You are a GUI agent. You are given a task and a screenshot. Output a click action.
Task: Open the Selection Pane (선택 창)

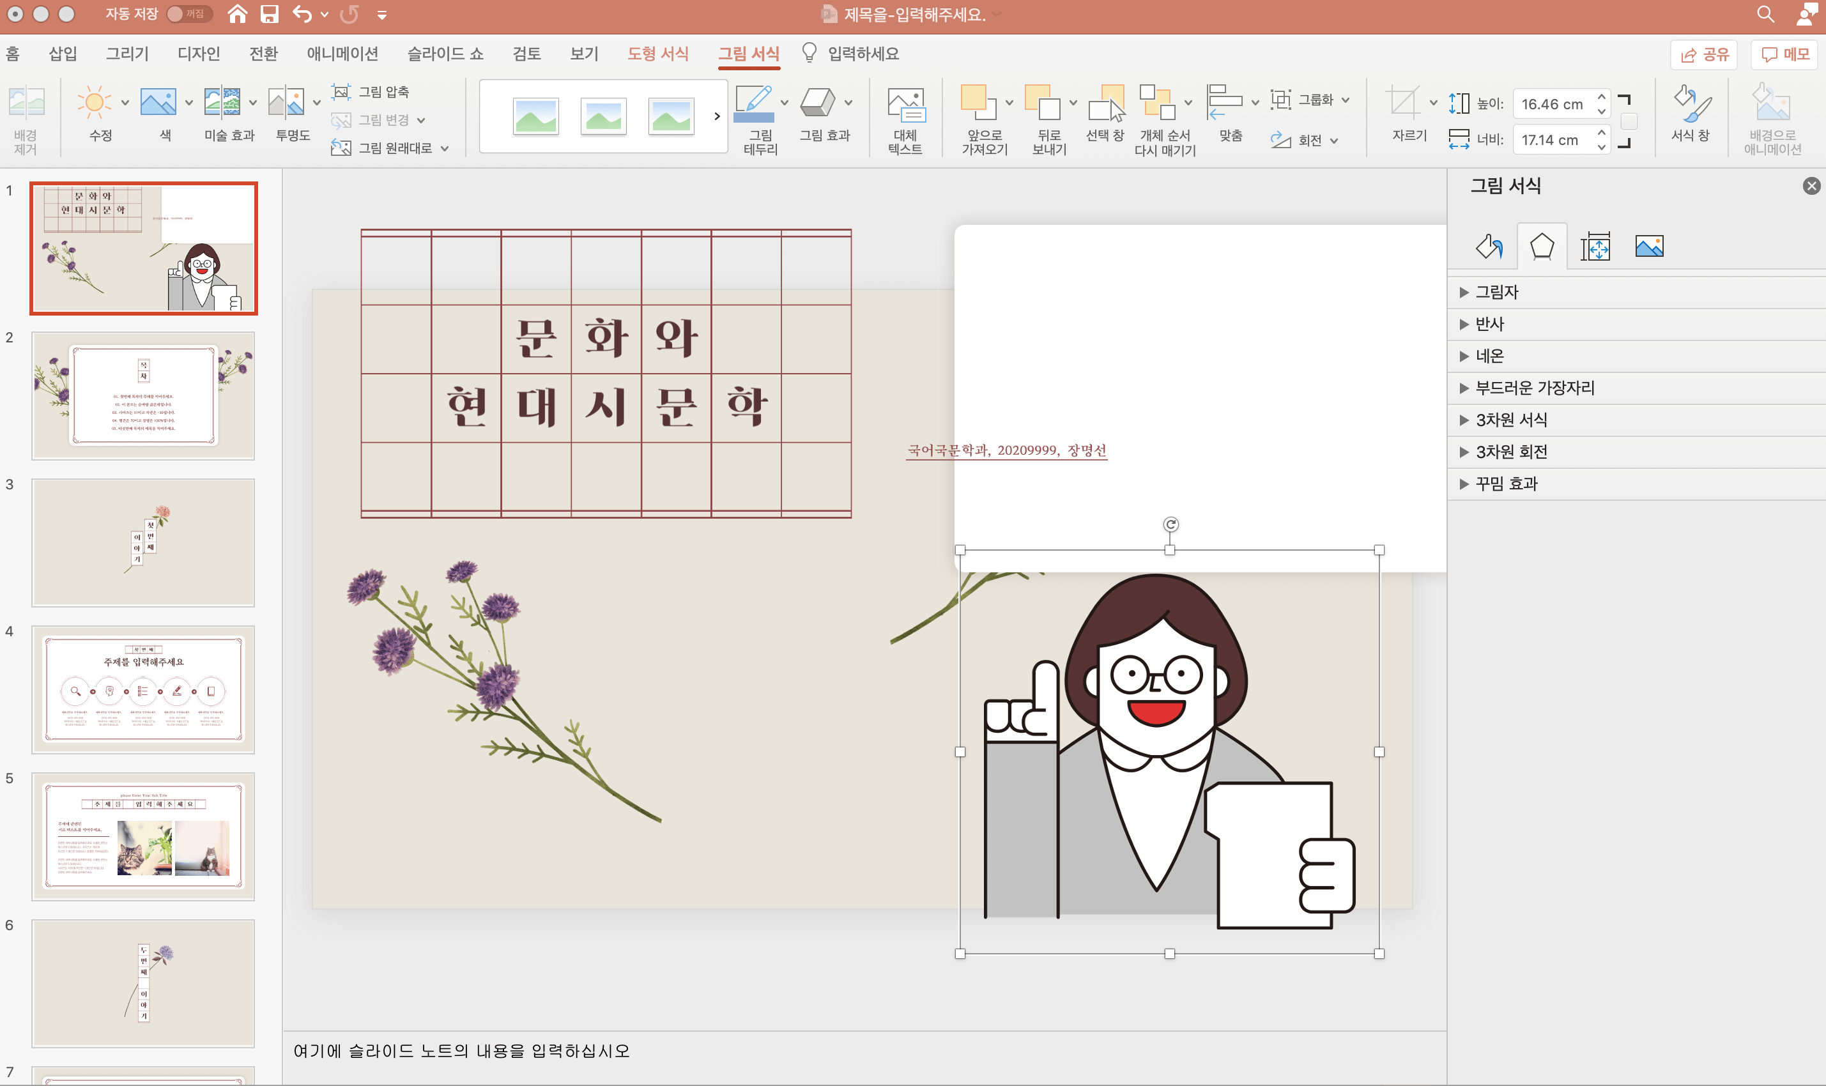(x=1105, y=105)
